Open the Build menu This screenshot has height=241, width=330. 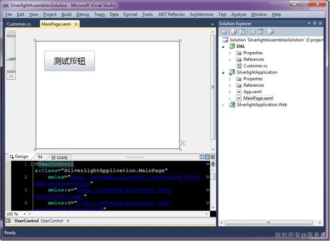tap(67, 14)
